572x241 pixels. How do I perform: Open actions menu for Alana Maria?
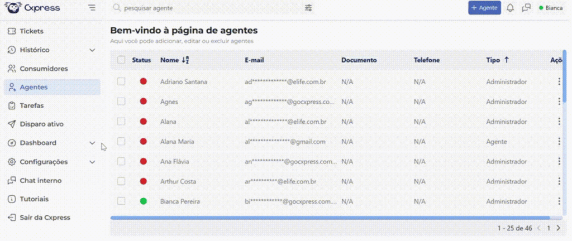559,142
